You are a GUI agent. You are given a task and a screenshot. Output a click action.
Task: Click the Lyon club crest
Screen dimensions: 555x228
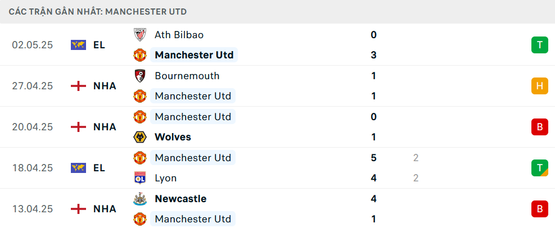coord(139,178)
